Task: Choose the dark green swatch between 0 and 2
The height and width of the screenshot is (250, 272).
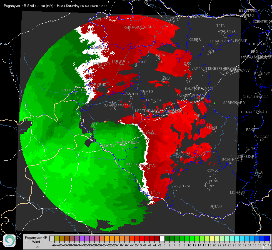Action: point(167,238)
